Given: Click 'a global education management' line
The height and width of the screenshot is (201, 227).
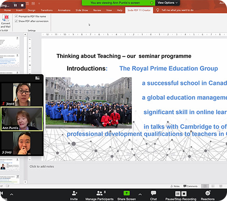Looking at the screenshot, I should click(185, 97).
